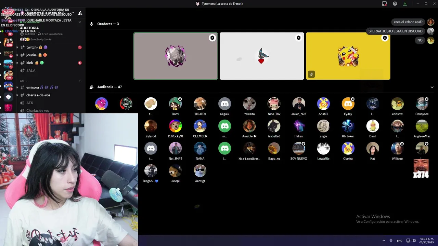The height and width of the screenshot is (246, 438).
Task: Open Bapo_ru's audience avatar
Action: [x=274, y=149]
